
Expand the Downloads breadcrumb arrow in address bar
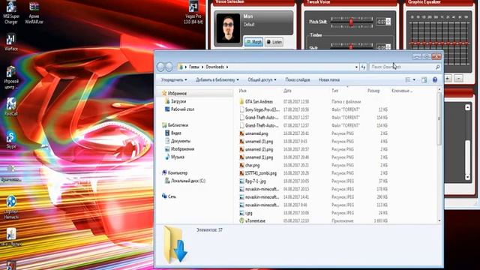coord(227,67)
